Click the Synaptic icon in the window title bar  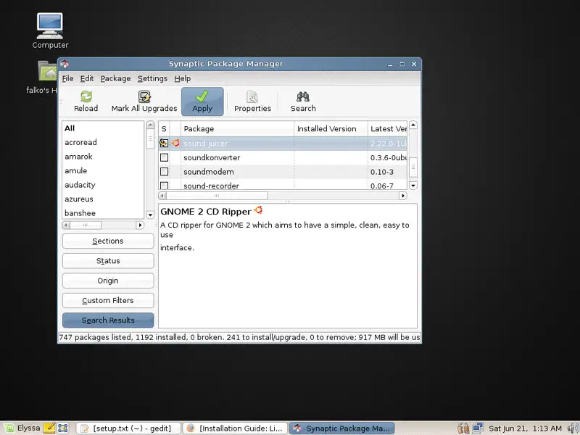click(x=65, y=64)
